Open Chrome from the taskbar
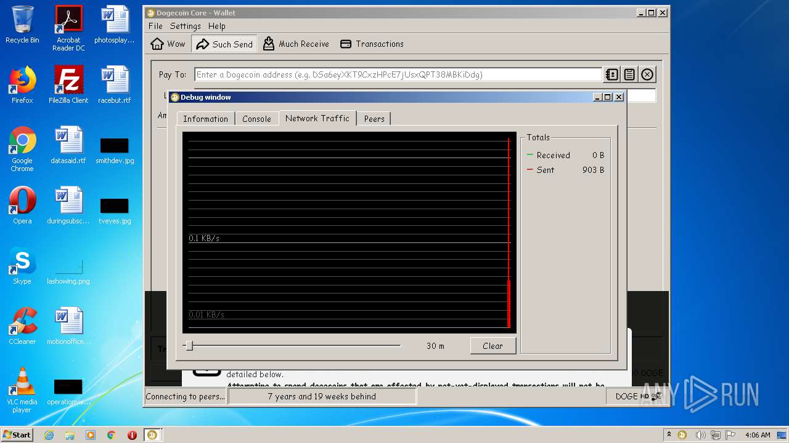Screen dimensions: 789x443 pyautogui.click(x=111, y=435)
